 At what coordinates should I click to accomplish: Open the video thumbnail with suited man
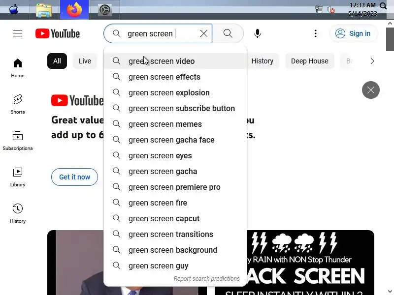pyautogui.click(x=75, y=263)
